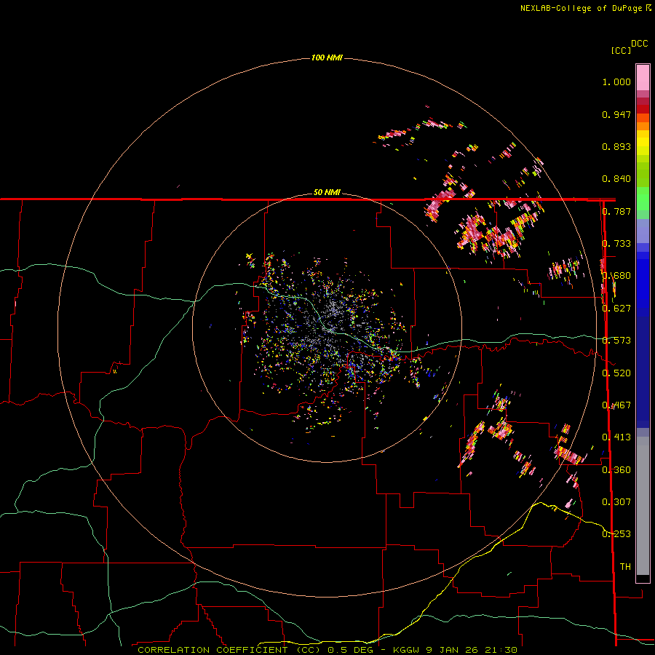
Task: Click the Correlation Coefficient caption at bottom
Action: [x=327, y=650]
